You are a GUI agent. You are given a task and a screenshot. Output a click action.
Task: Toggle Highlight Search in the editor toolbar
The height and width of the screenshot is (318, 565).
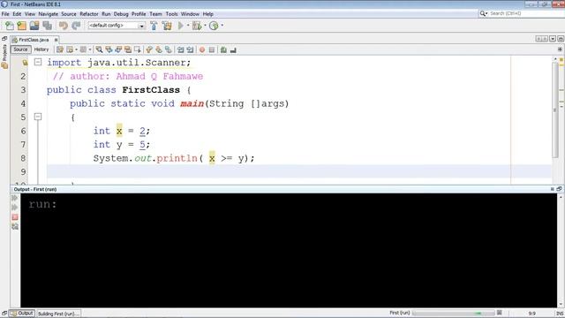click(x=128, y=49)
